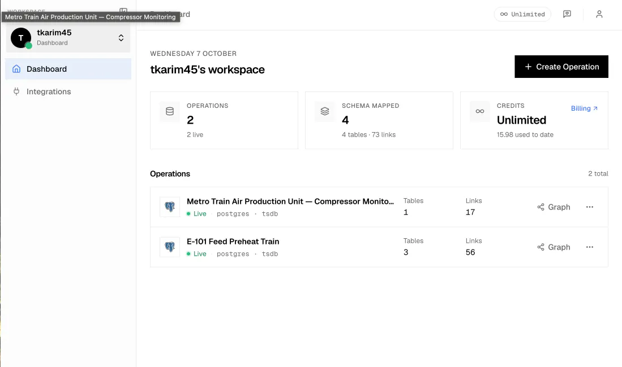The width and height of the screenshot is (622, 367).
Task: Open Graph for Metro Train operation
Action: [554, 207]
